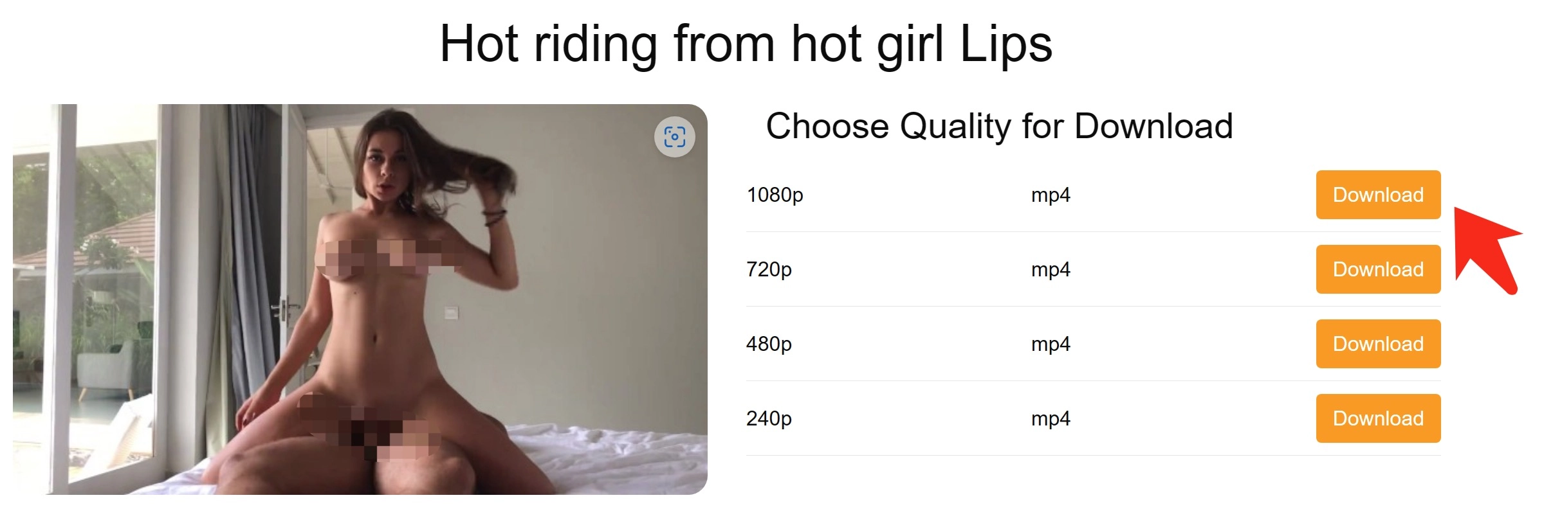Select the 480p quality label
Viewport: 1562px width, 509px height.
tap(769, 344)
